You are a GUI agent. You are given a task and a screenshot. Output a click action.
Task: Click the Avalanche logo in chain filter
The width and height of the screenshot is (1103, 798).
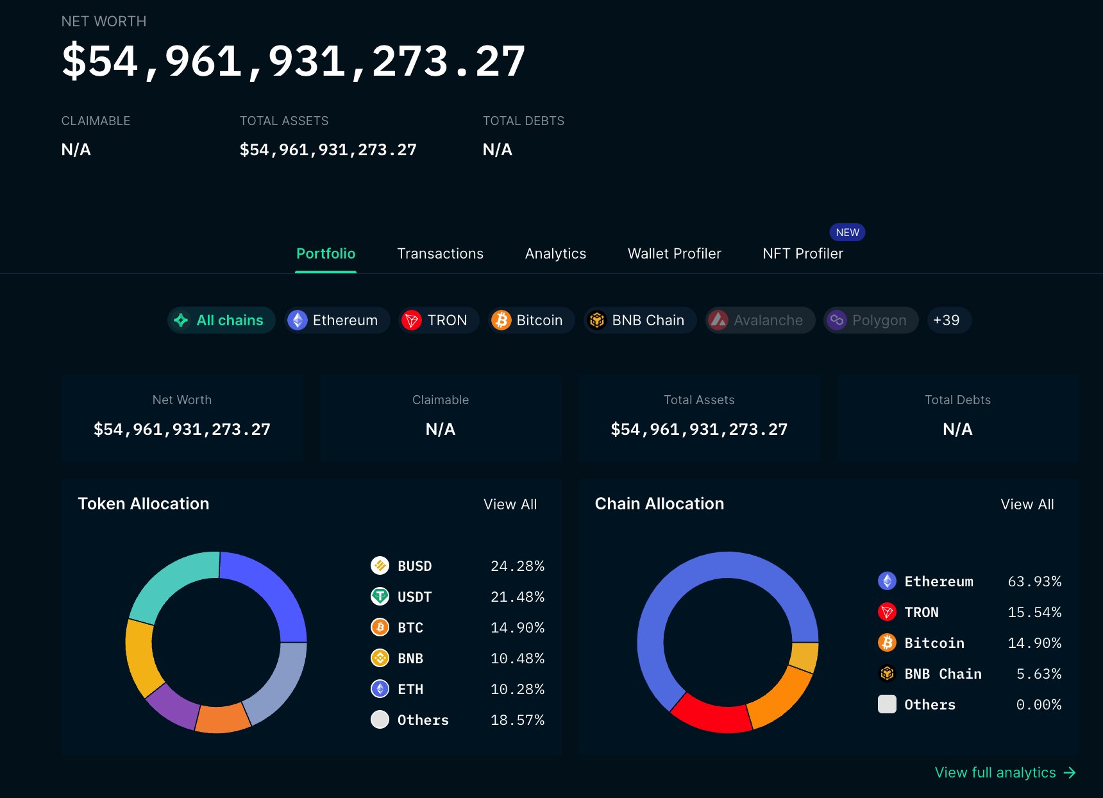[x=718, y=320]
